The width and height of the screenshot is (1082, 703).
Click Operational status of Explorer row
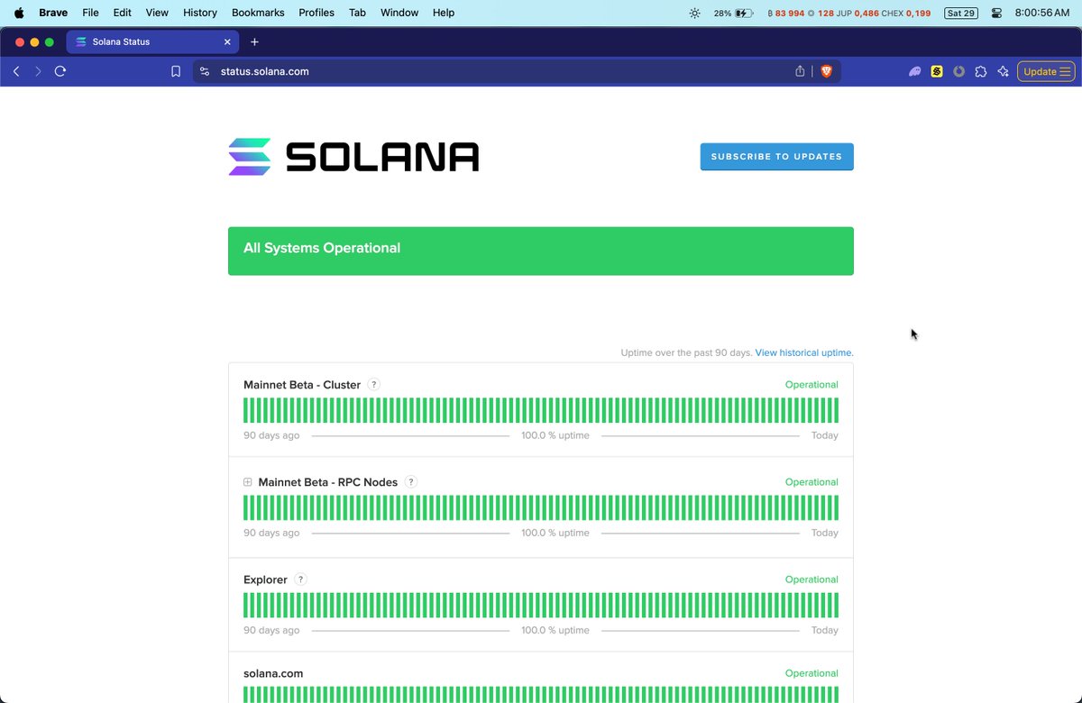(811, 580)
